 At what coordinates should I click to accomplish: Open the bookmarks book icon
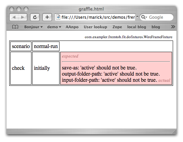(x=15, y=27)
